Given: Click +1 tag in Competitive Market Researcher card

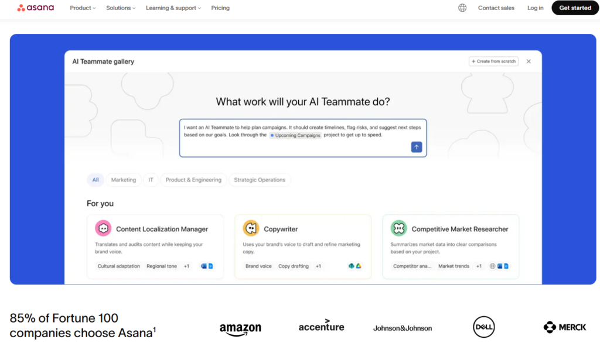Looking at the screenshot, I should (479, 266).
